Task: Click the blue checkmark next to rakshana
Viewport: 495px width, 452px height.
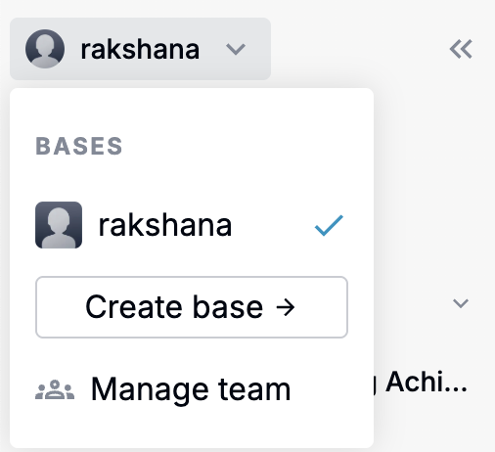Action: 329,225
